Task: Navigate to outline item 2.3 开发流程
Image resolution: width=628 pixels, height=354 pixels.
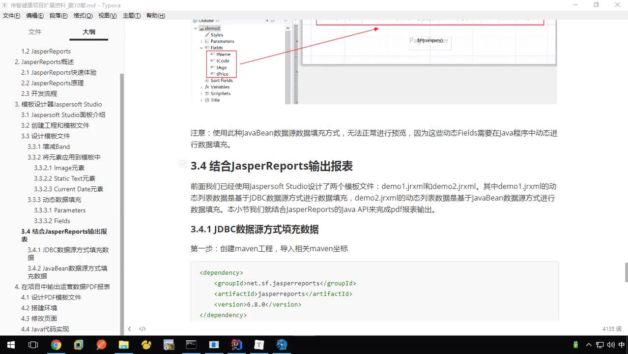Action: pos(39,93)
